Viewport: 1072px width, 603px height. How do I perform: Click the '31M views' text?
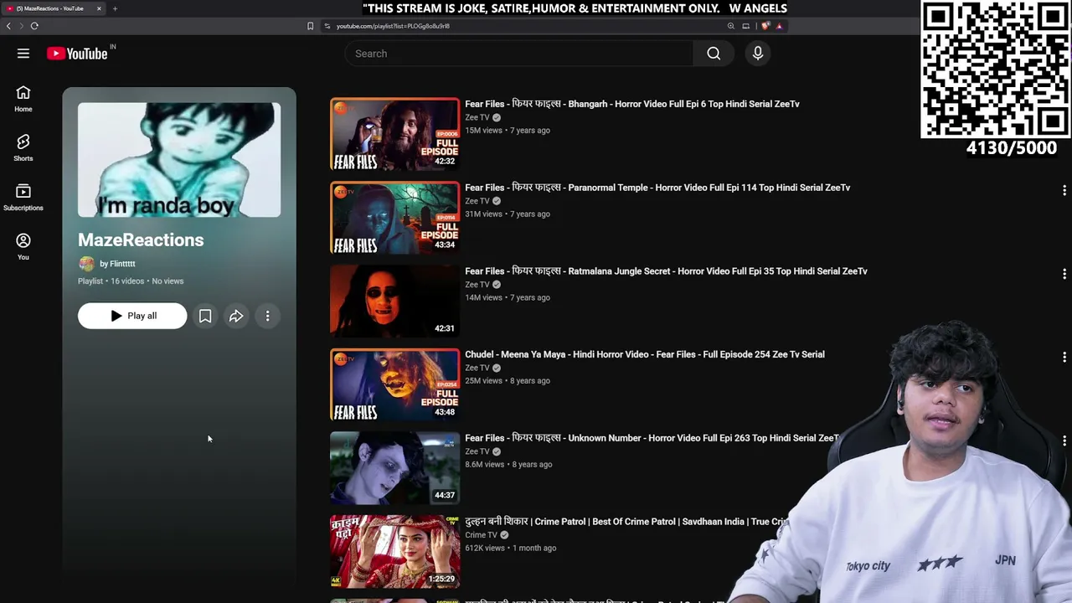483,214
